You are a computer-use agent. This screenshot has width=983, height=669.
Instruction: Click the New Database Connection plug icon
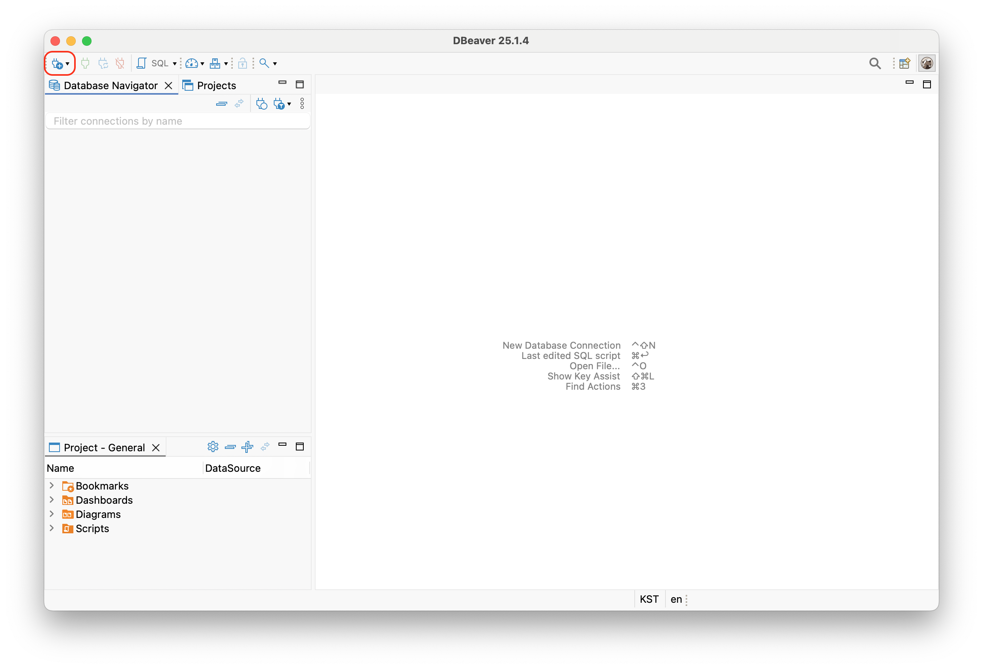[57, 64]
